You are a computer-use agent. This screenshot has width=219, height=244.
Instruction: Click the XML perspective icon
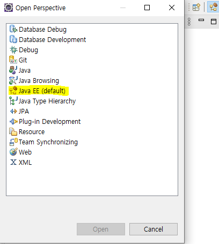point(13,162)
